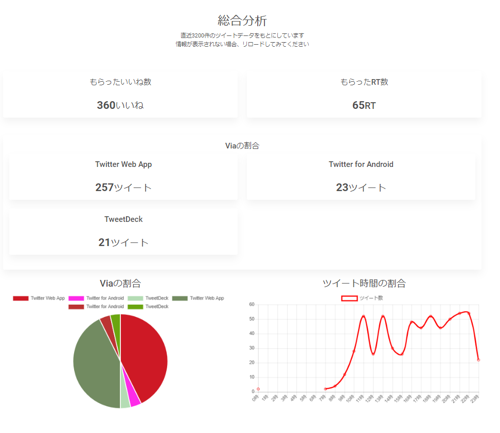Select the 12時 dip data point
The width and height of the screenshot is (500, 433).
pos(373,354)
